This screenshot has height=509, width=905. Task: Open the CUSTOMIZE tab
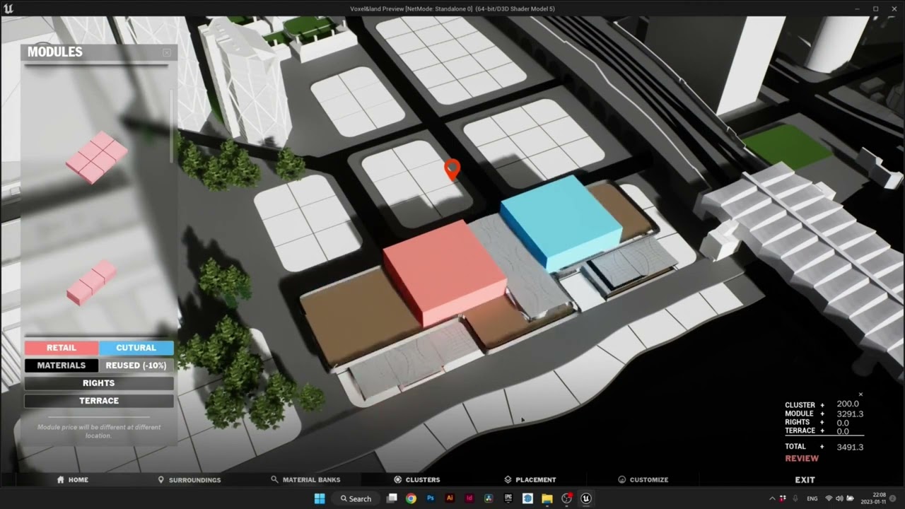point(643,479)
